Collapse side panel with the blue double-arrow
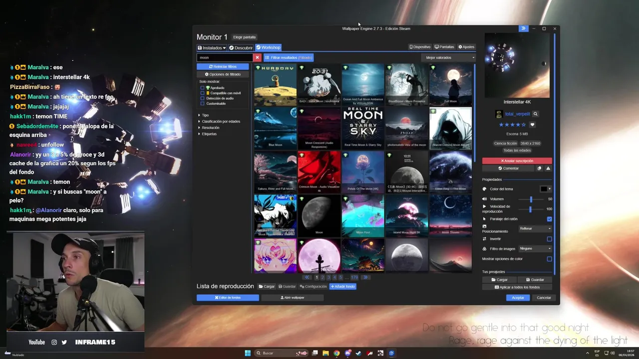The image size is (639, 359). coord(523,28)
